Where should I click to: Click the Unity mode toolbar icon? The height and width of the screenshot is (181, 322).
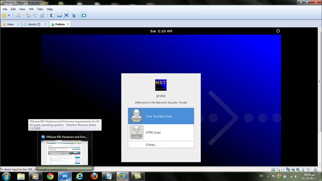click(x=74, y=15)
